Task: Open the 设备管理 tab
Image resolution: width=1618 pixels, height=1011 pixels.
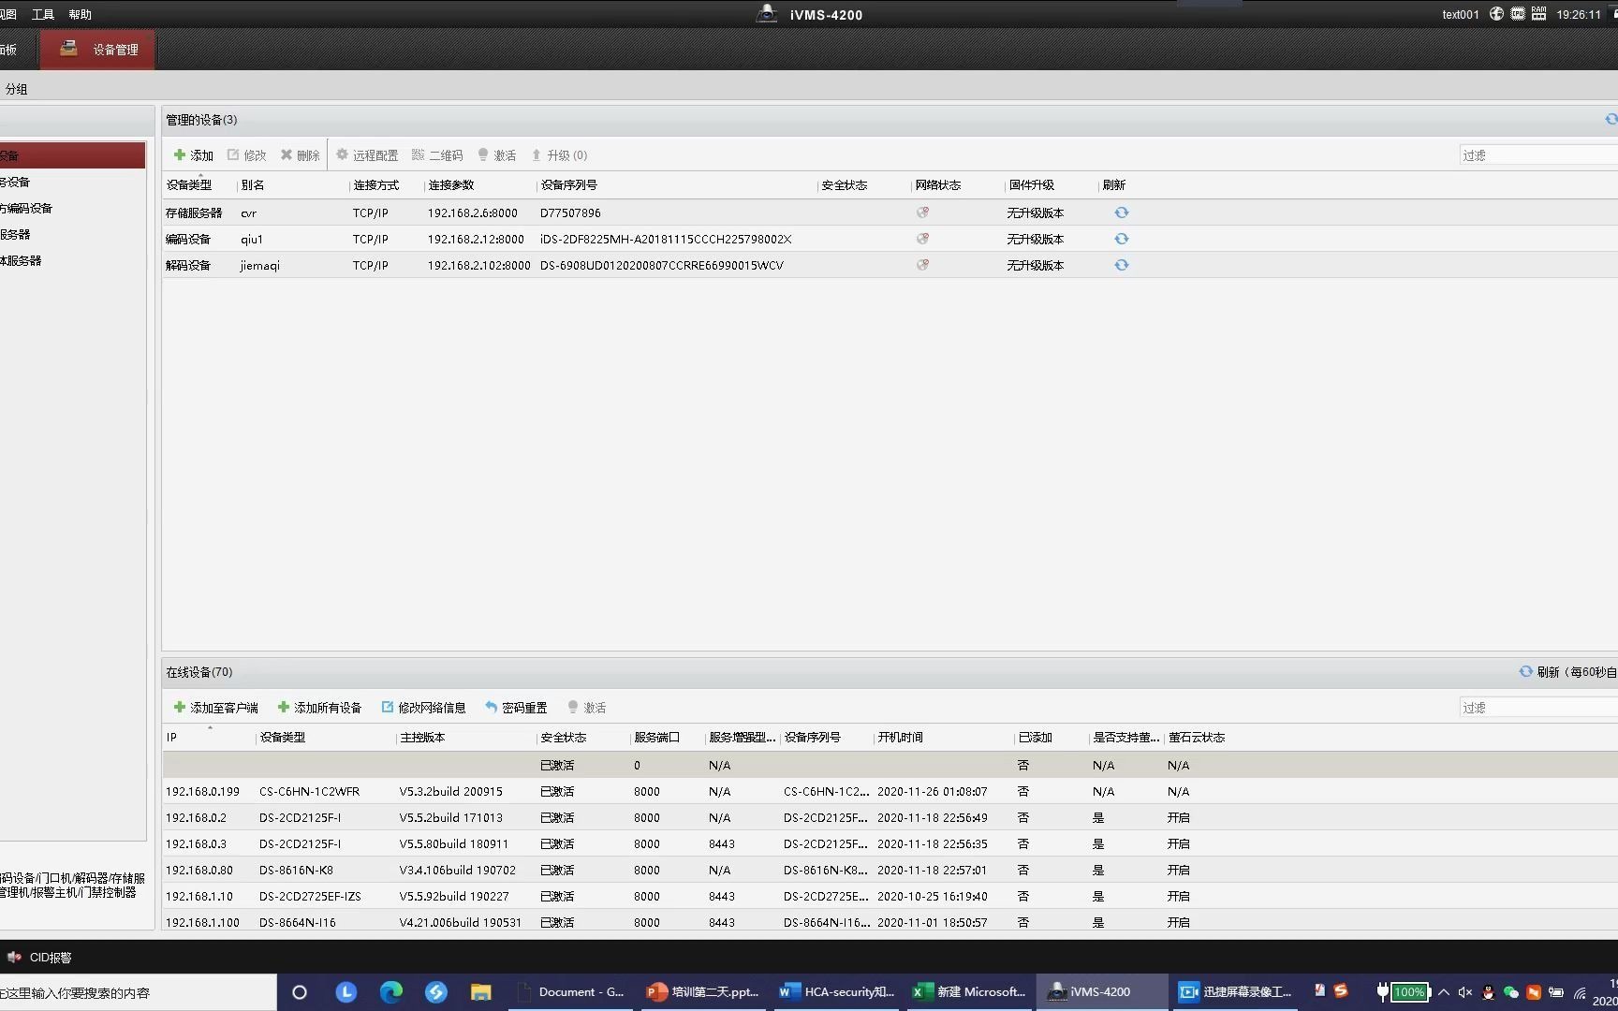Action: tap(98, 50)
